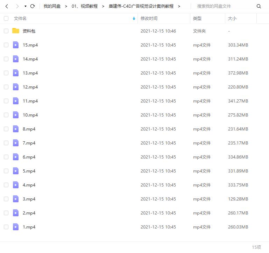Toggle the select-all checkbox in header
This screenshot has width=269, height=253.
[6, 19]
